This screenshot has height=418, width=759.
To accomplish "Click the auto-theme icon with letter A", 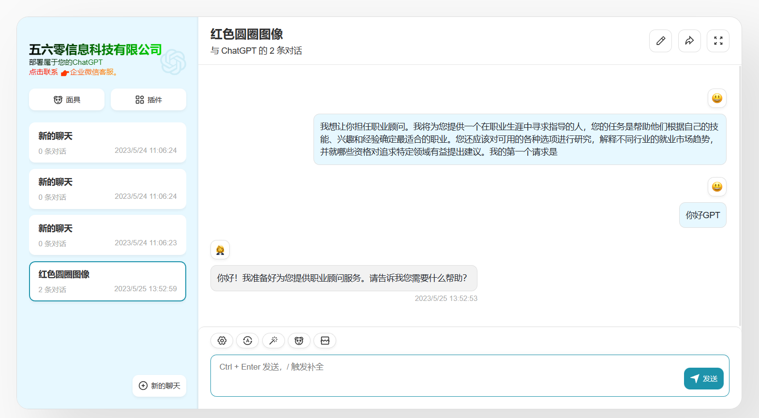I will tap(248, 341).
